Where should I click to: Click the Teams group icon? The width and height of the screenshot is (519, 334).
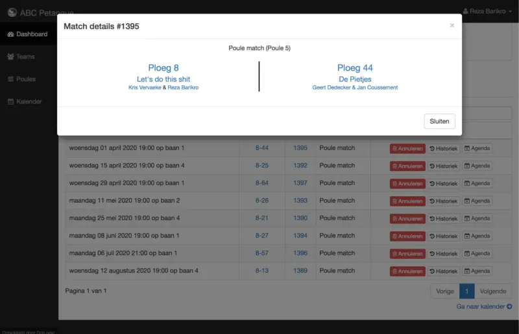pyautogui.click(x=10, y=56)
